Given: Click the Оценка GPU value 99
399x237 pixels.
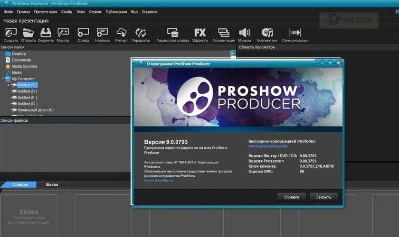Looking at the screenshot, I should click(x=302, y=172).
